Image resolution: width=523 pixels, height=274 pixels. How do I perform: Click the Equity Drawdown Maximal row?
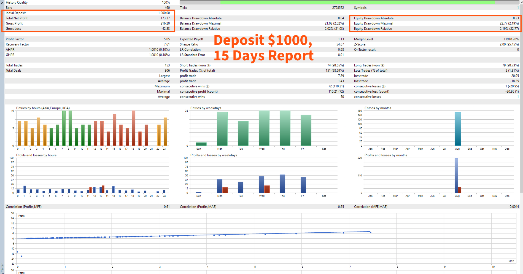[x=436, y=23]
